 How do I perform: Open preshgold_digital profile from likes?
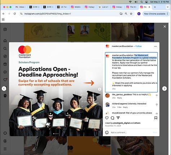coord(122,123)
